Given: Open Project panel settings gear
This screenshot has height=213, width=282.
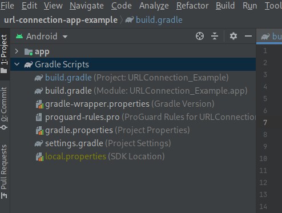Looking at the screenshot, I should click(x=233, y=36).
